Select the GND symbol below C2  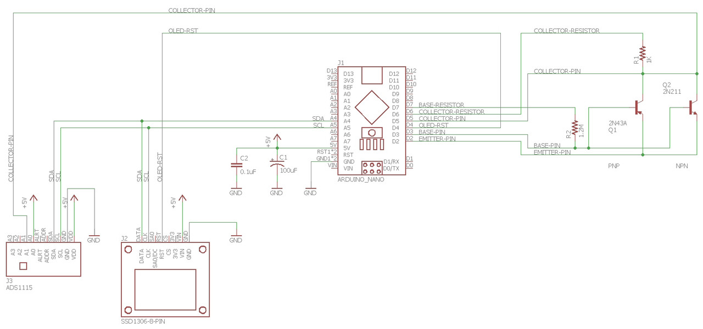(x=236, y=189)
